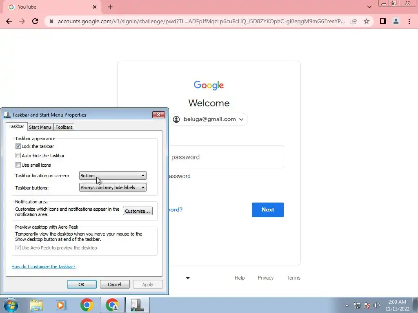The height and width of the screenshot is (313, 418).
Task: Click the password input field
Action: tap(226, 157)
